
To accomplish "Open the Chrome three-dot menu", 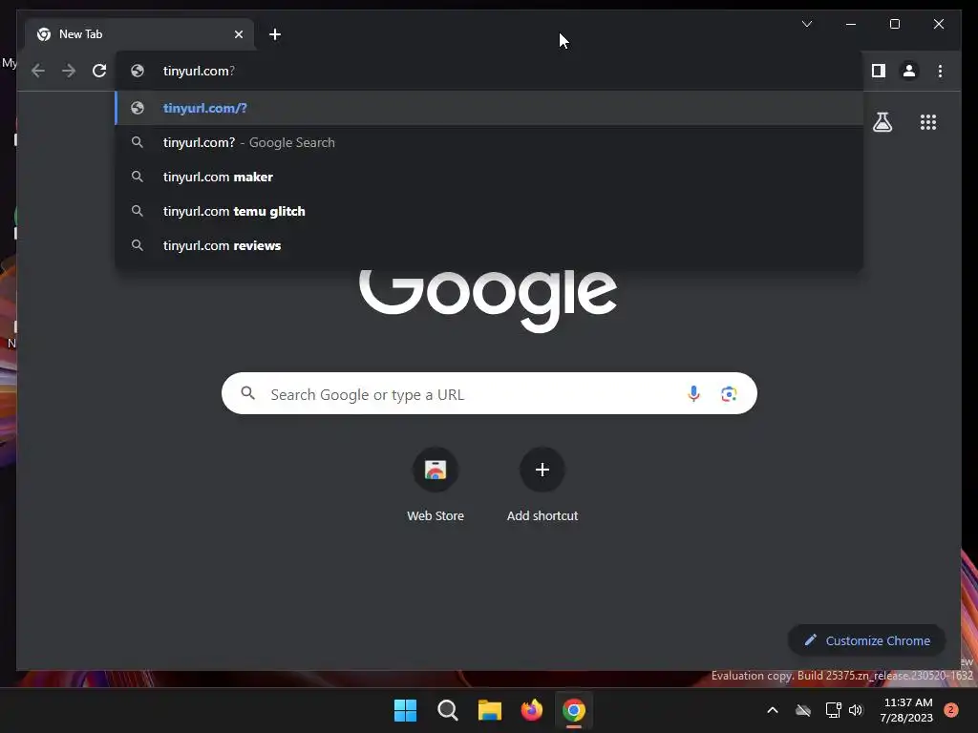I will [940, 71].
